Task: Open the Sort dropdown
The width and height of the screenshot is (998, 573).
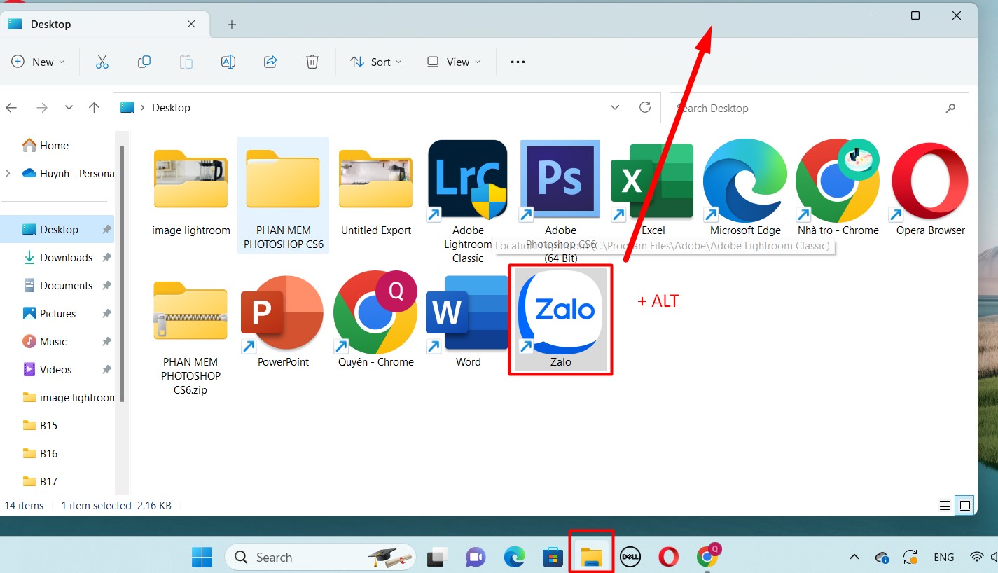Action: pyautogui.click(x=375, y=62)
